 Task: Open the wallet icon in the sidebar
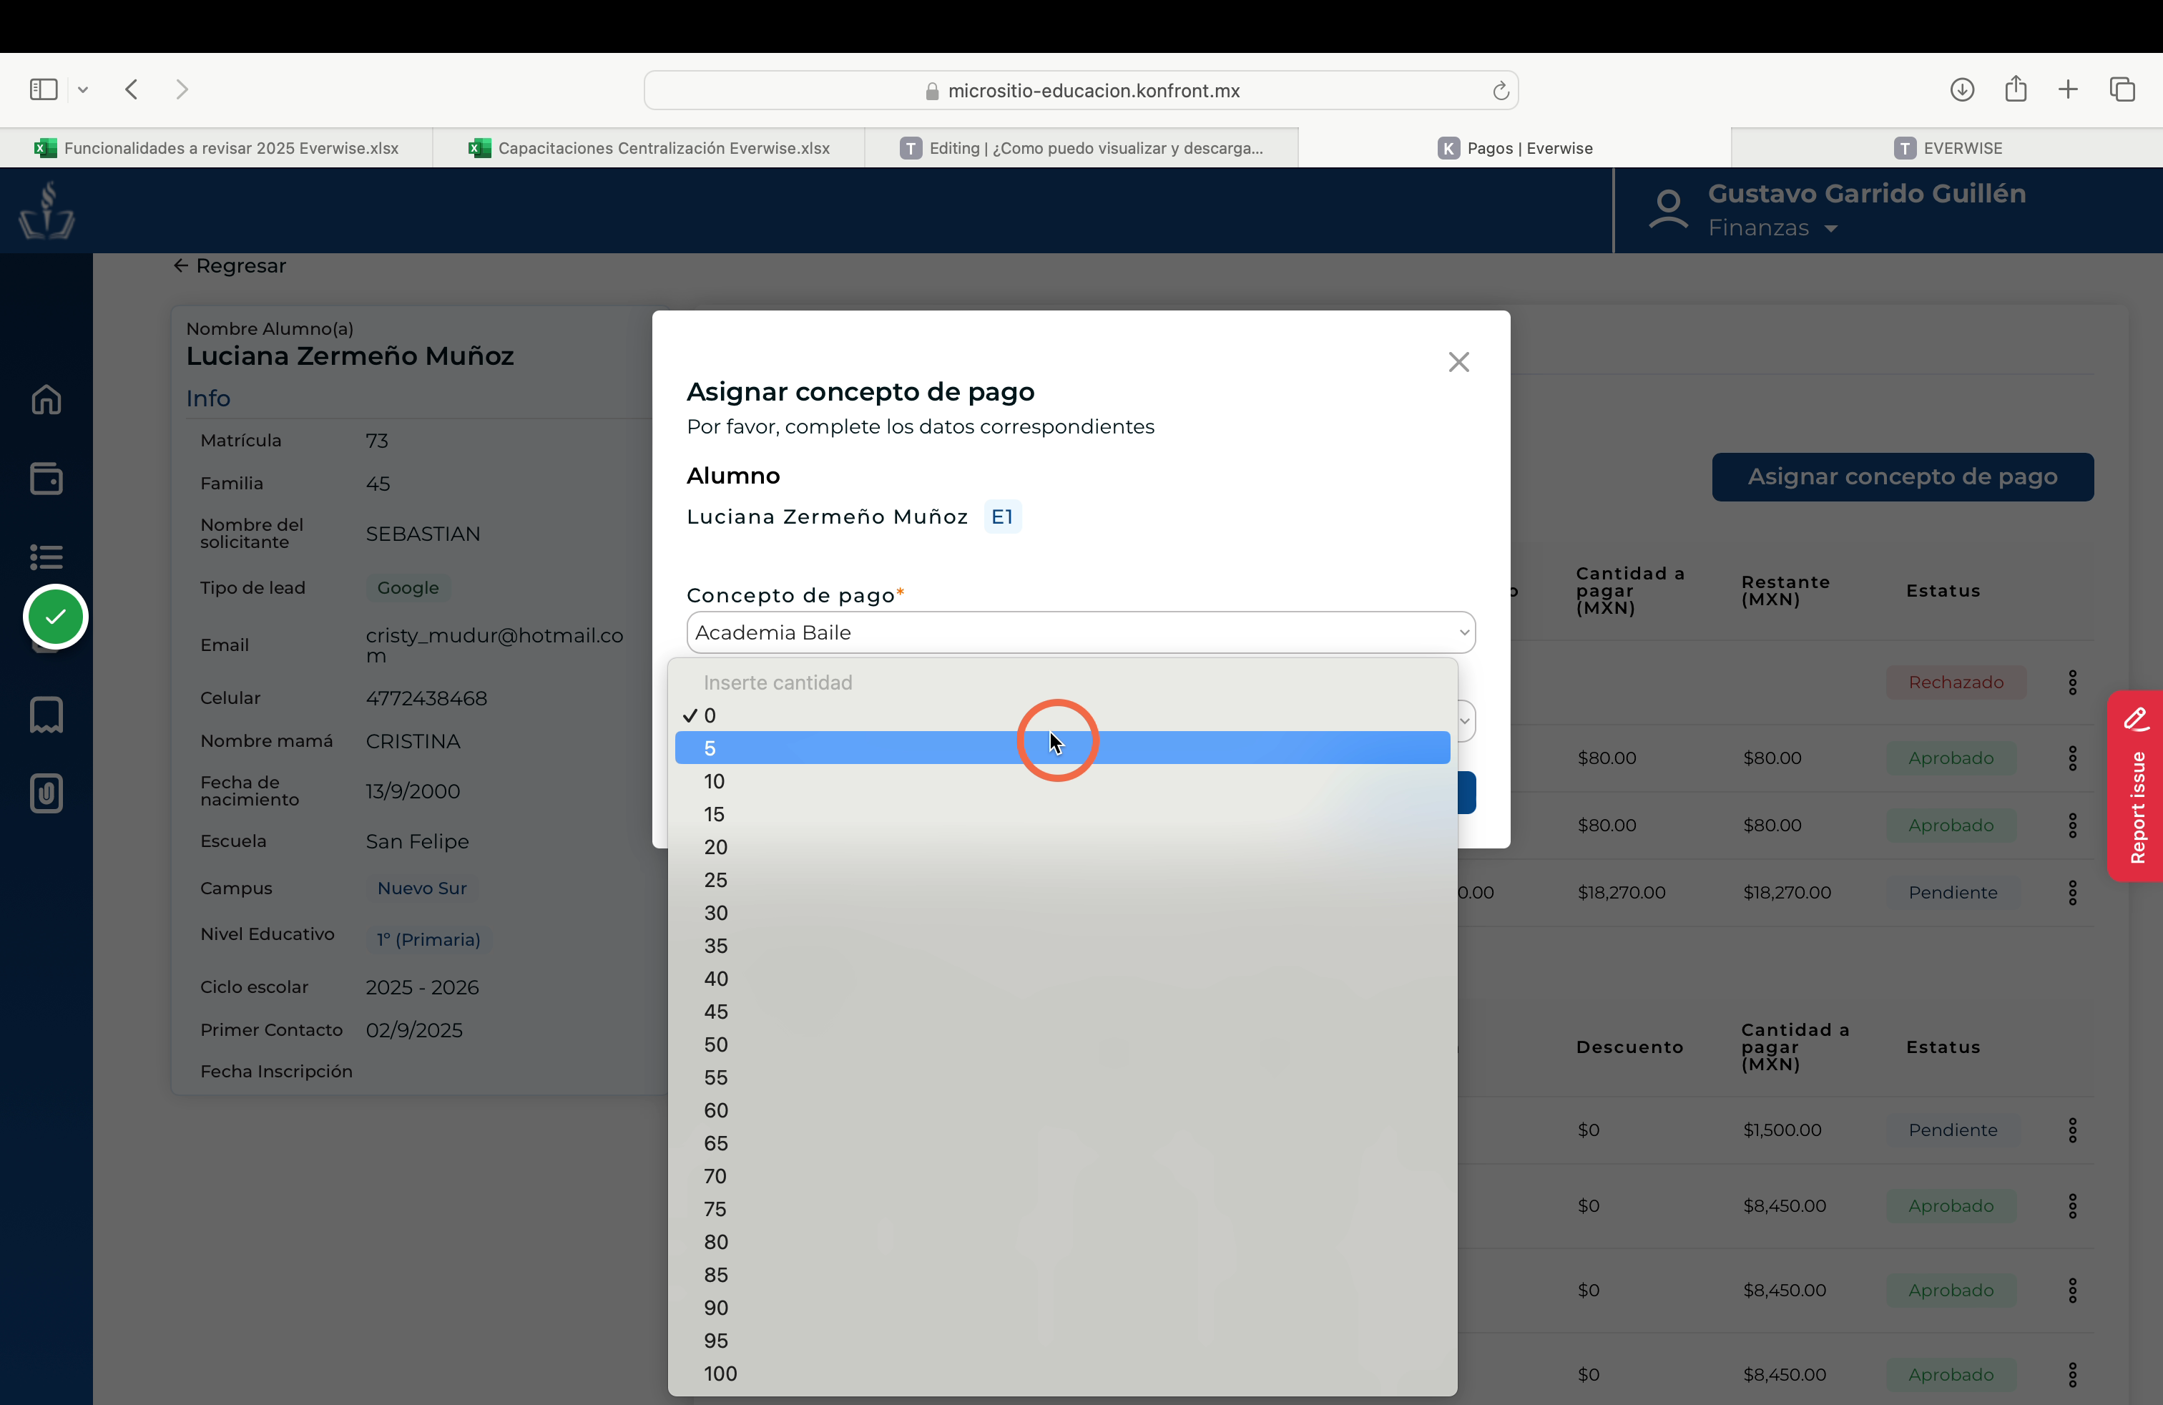pyautogui.click(x=46, y=478)
